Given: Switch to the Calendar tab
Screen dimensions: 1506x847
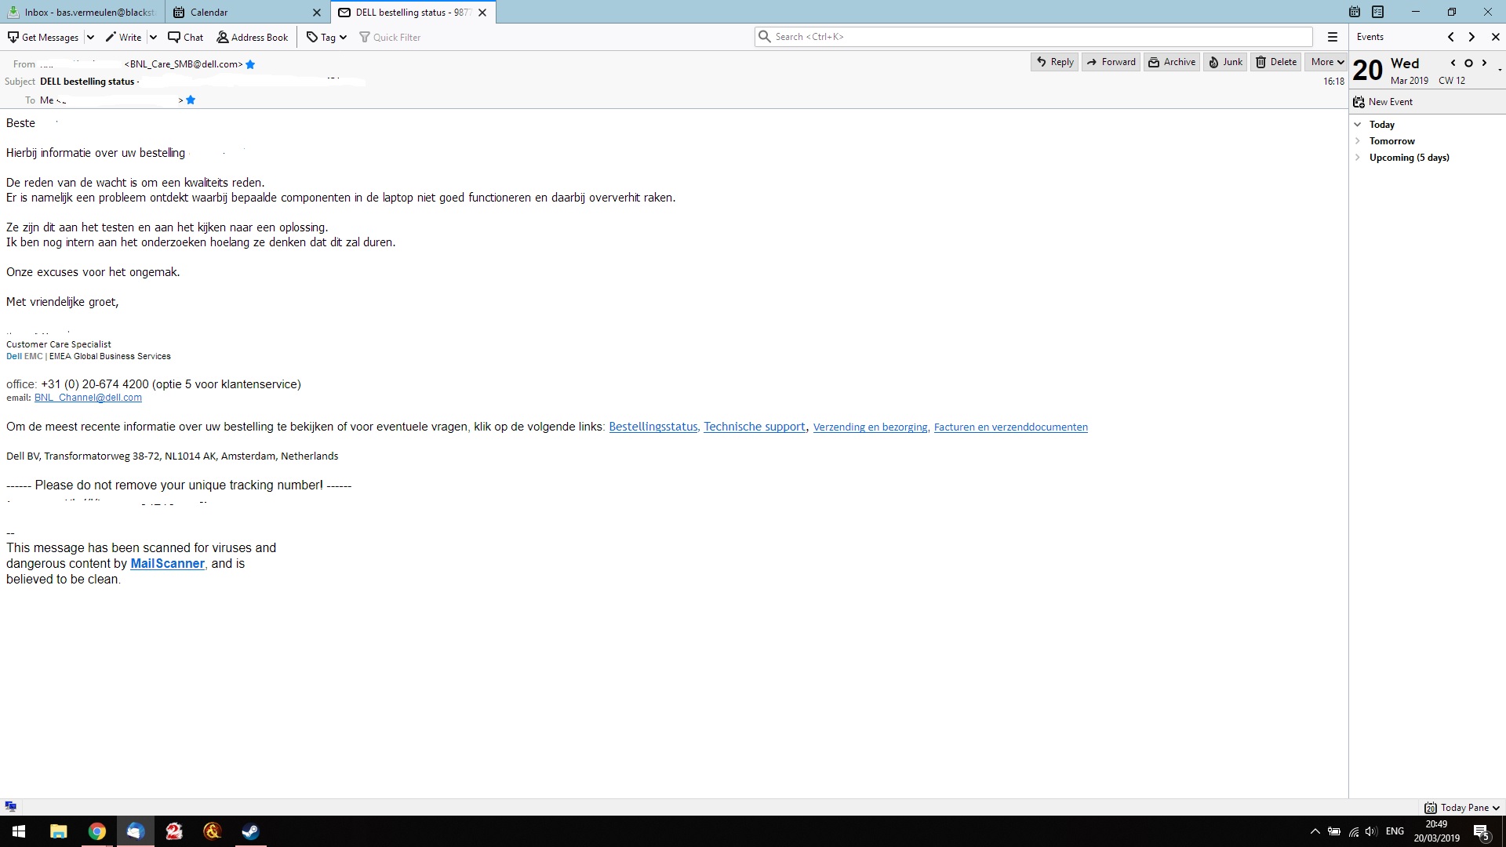Looking at the screenshot, I should click(x=209, y=12).
